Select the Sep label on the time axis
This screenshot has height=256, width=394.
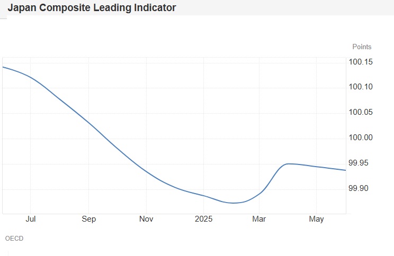88,219
